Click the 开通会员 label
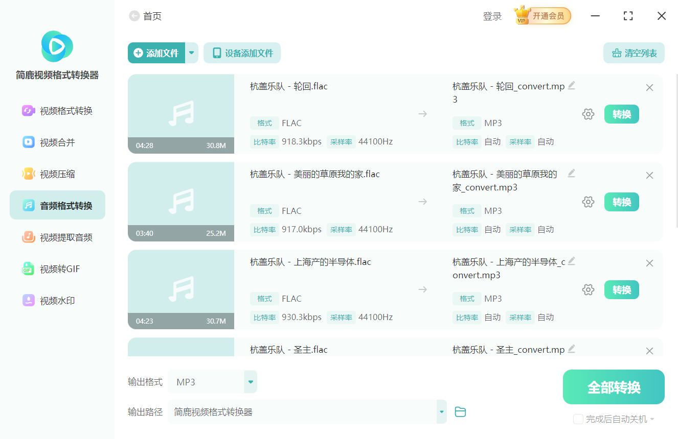The height and width of the screenshot is (439, 678). click(548, 16)
